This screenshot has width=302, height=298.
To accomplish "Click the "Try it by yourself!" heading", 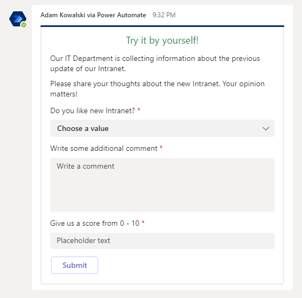I will click(162, 40).
